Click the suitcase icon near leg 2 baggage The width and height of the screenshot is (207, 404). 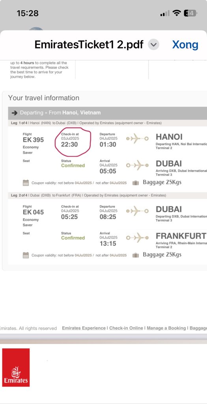tap(135, 255)
